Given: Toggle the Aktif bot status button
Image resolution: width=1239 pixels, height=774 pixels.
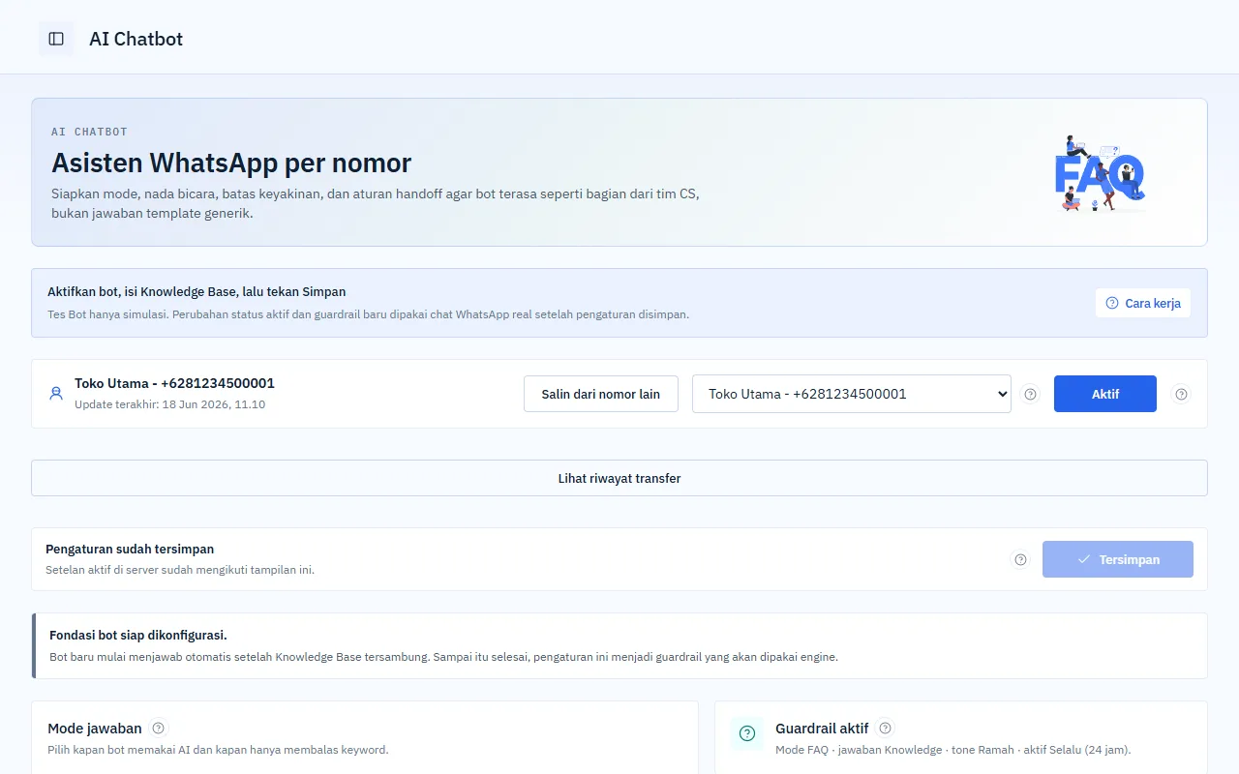Looking at the screenshot, I should [1105, 394].
